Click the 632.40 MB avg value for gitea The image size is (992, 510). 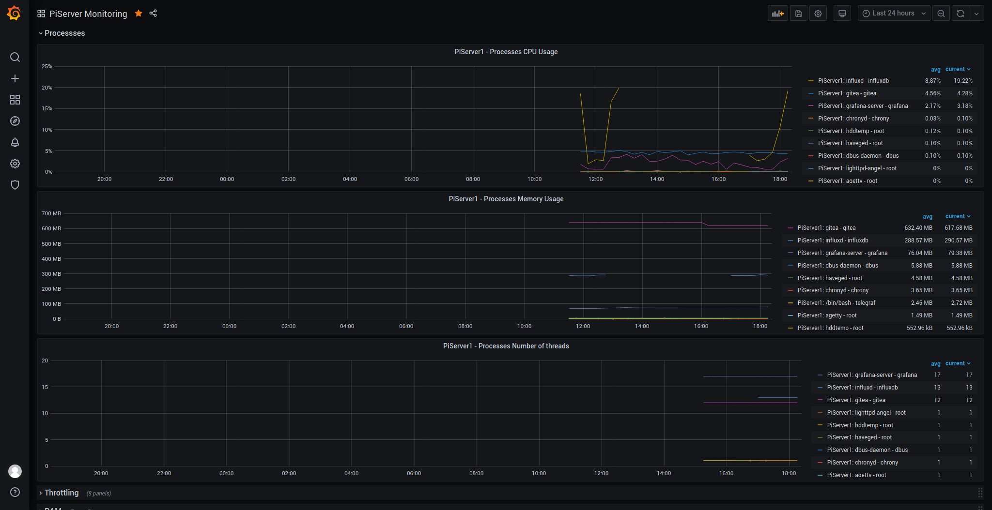pos(918,228)
